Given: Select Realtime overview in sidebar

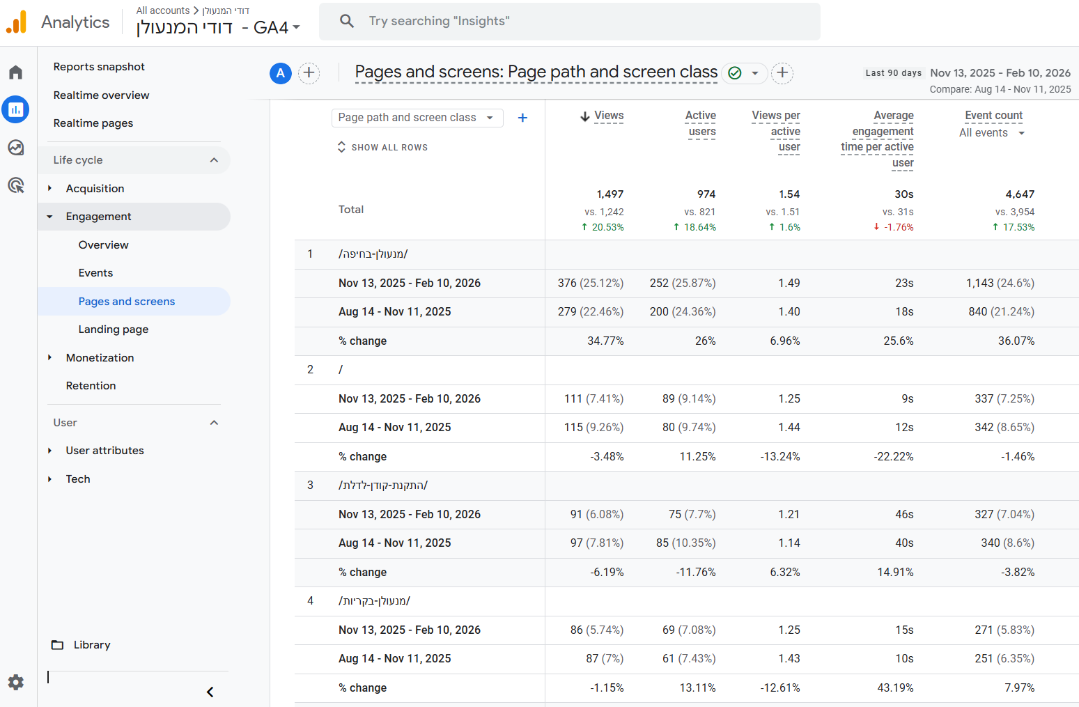Looking at the screenshot, I should coord(101,95).
